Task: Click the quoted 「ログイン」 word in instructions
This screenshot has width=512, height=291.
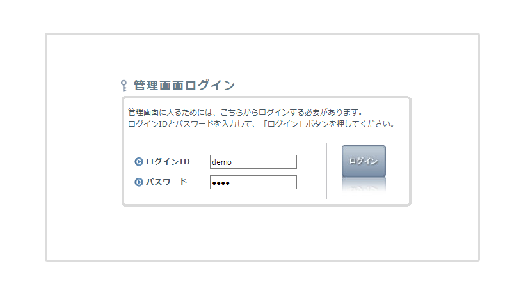Action: click(x=282, y=124)
